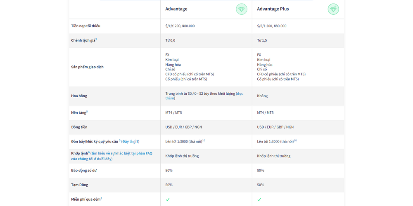
Task: Click footnote 8 beside Miễn phí qua đêm
Action: [x=101, y=198]
